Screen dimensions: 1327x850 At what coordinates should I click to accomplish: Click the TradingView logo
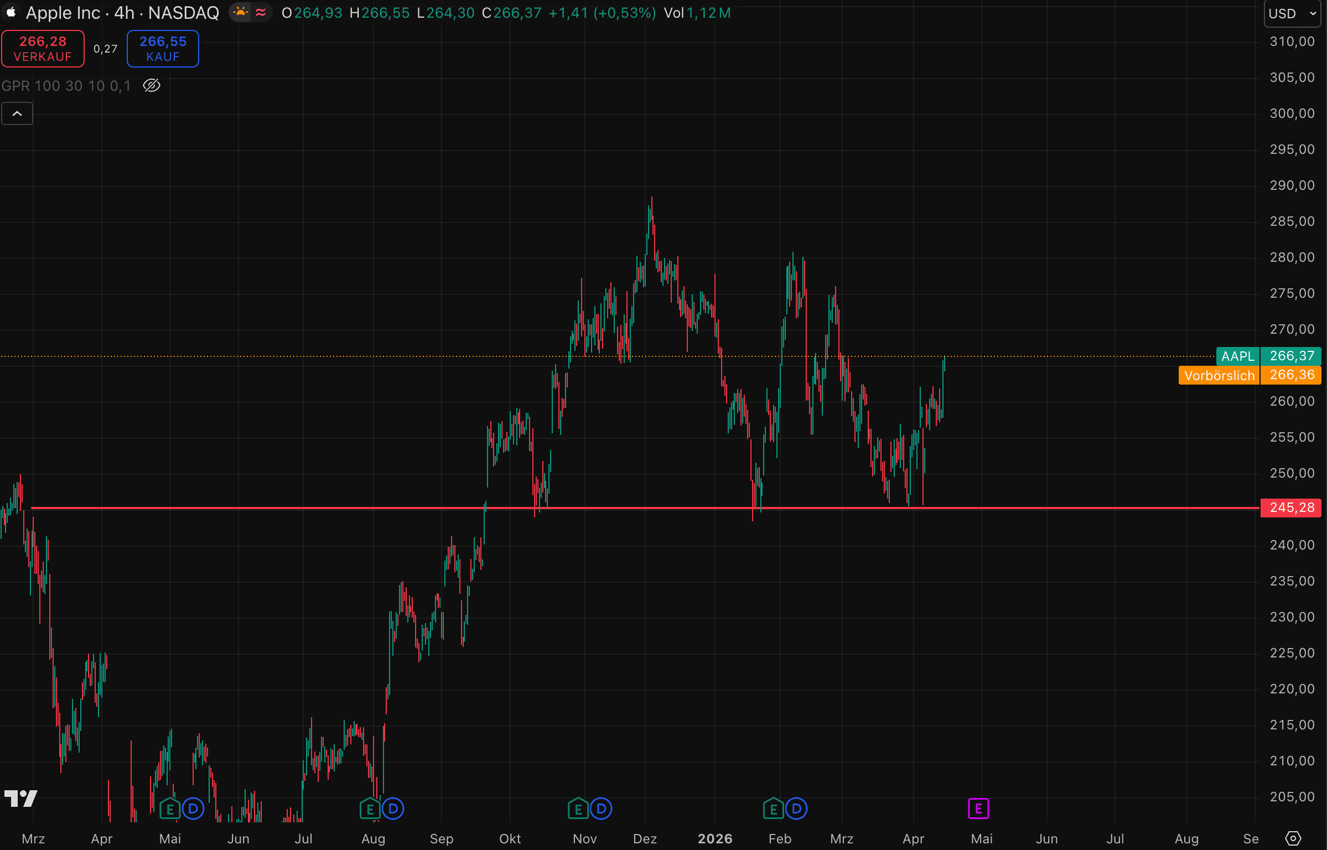(21, 799)
